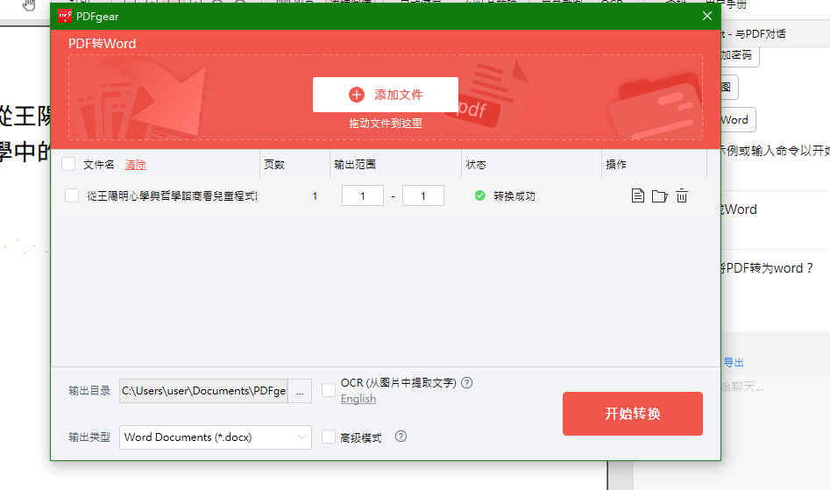
Task: Click the 输出目录 path field
Action: [x=204, y=391]
